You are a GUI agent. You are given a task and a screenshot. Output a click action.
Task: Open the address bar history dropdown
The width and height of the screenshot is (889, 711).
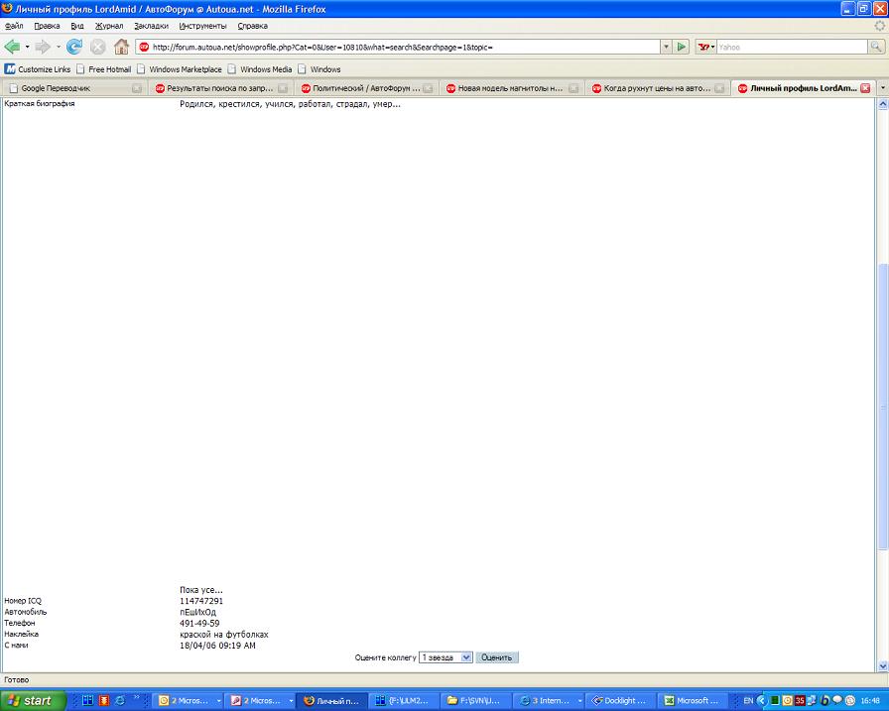666,47
